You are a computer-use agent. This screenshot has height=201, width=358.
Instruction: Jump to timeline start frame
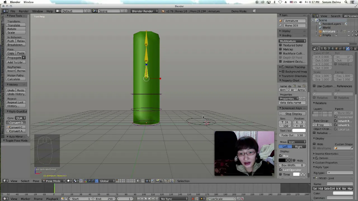click(138, 199)
